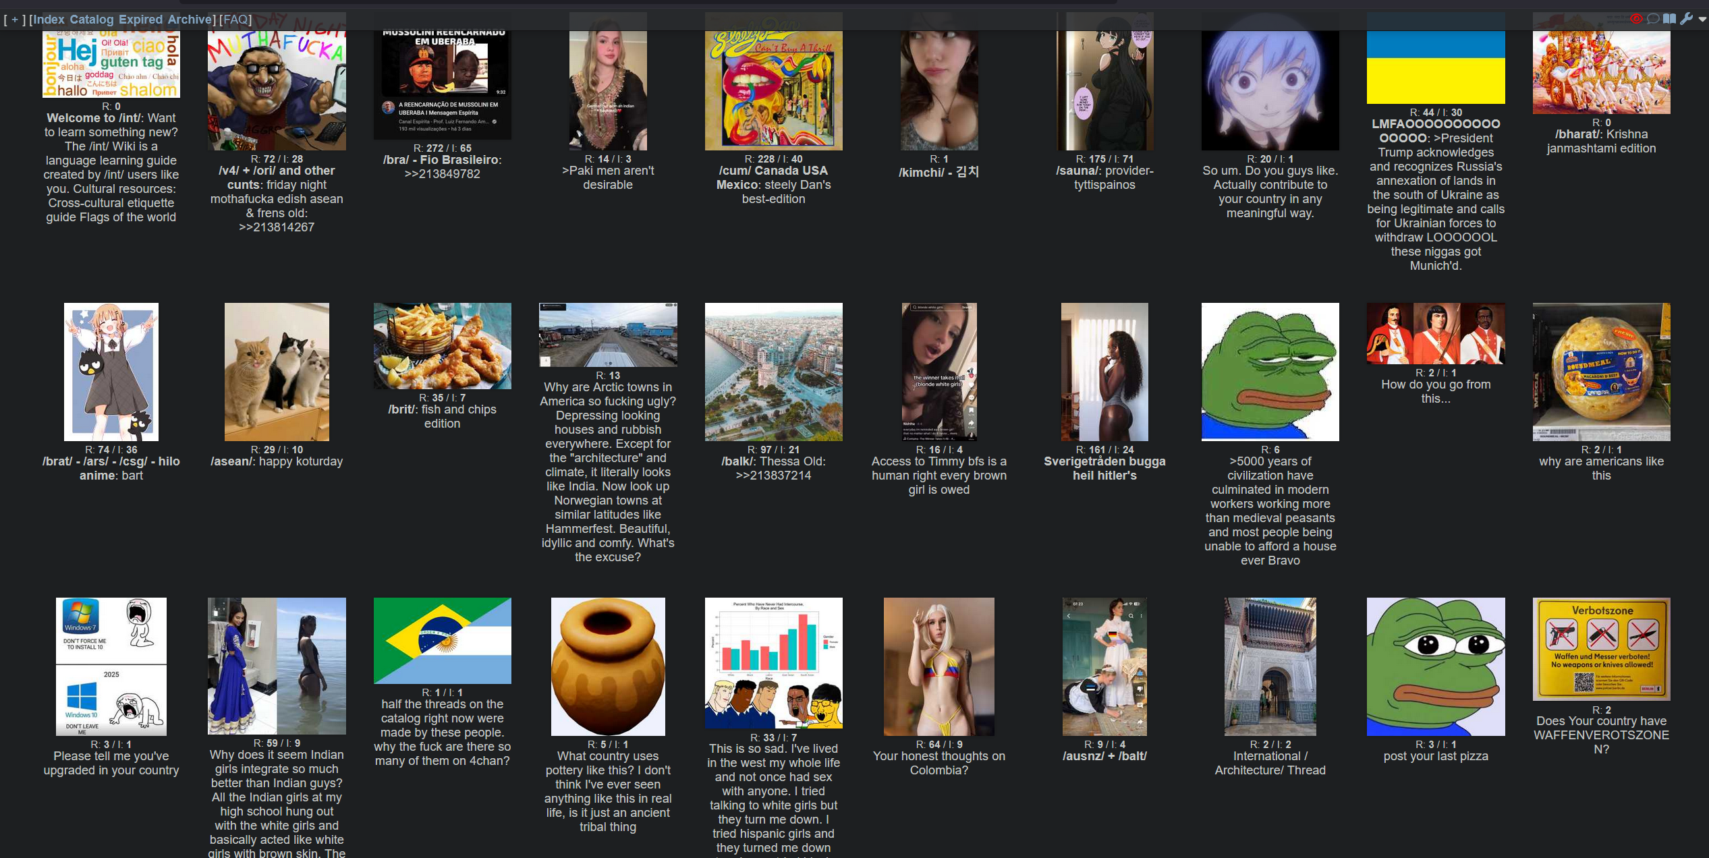
Task: Click '/asean/: happy koturday' teaser
Action: [x=277, y=461]
